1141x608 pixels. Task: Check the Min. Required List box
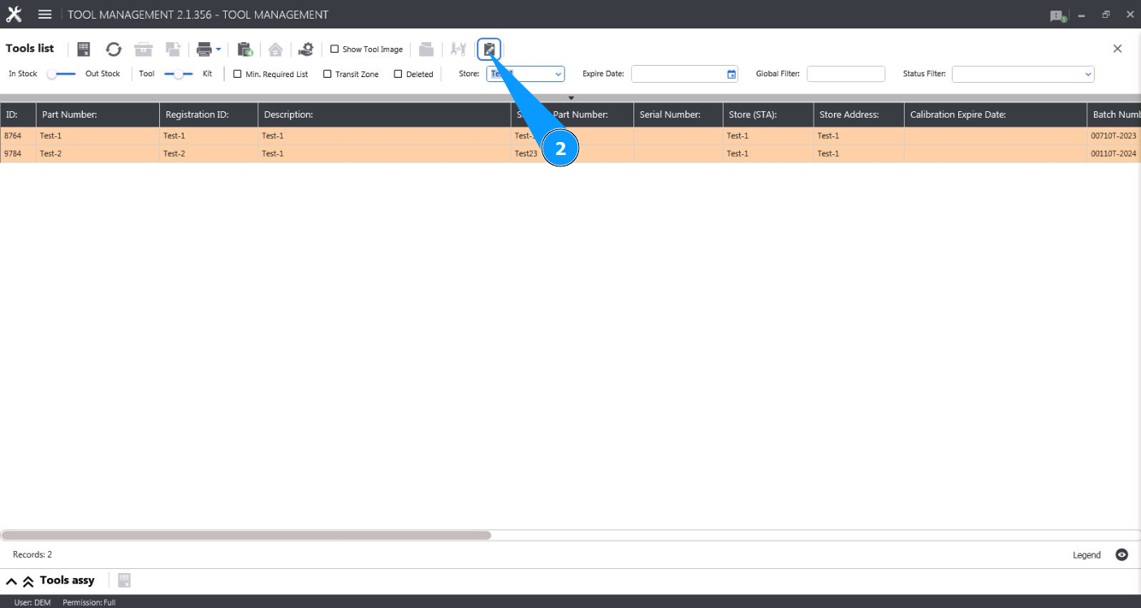[x=237, y=74]
